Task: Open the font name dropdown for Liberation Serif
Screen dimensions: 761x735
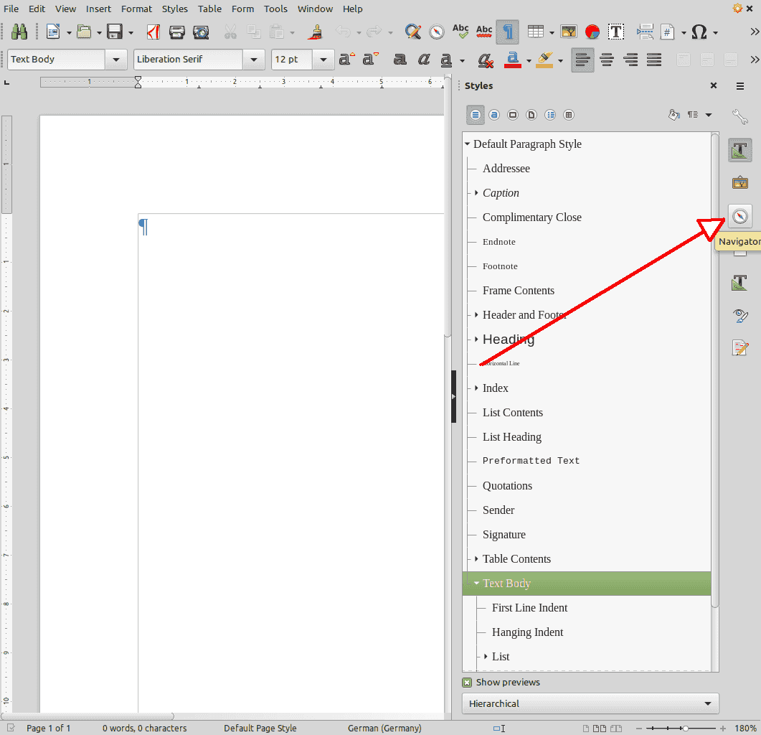Action: (254, 60)
